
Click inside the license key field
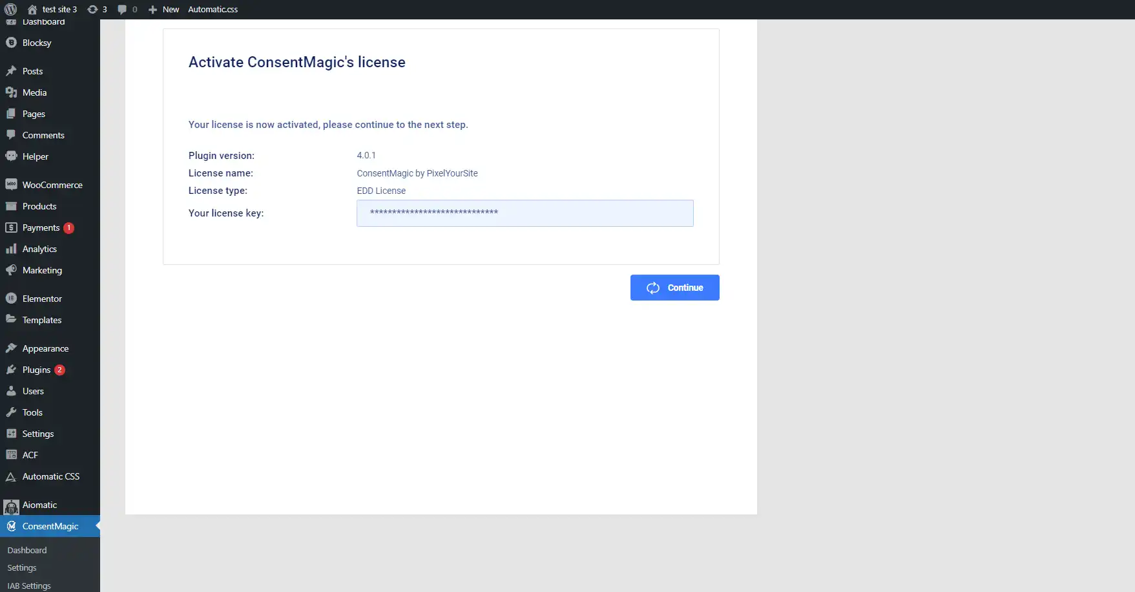point(524,213)
